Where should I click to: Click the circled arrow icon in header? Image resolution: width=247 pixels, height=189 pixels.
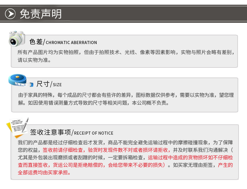(x=11, y=14)
